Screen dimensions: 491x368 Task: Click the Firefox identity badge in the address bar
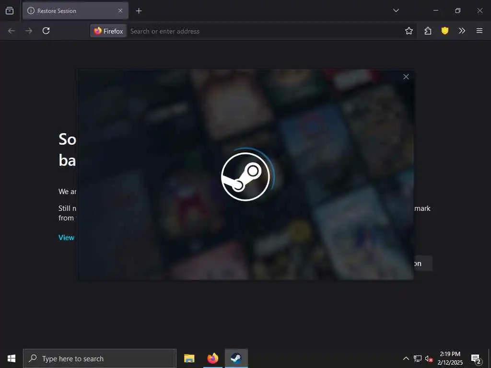(108, 31)
